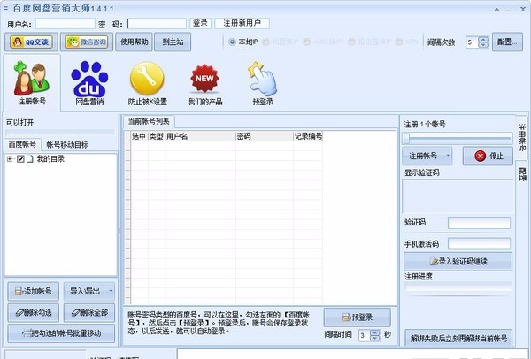Click the 我的目录 tree label

[50, 158]
